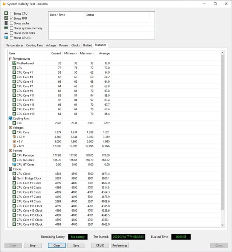
Task: Switch to the Powers tab
Action: click(64, 45)
